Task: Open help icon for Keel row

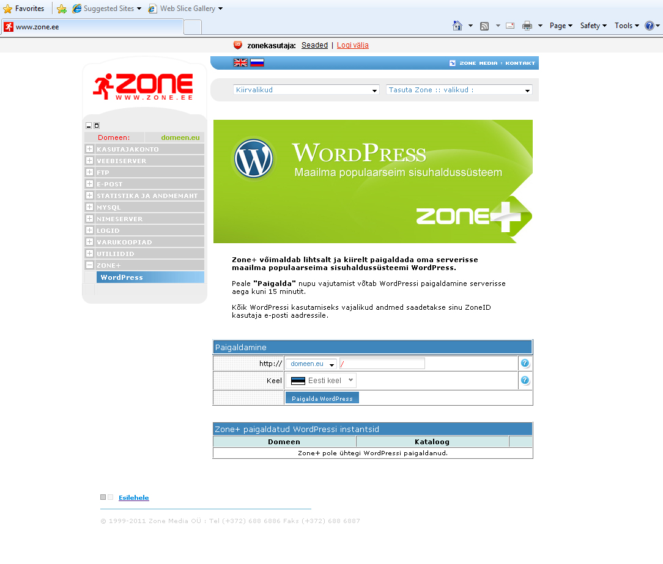Action: click(525, 380)
